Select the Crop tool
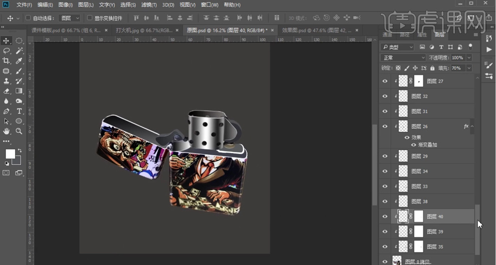Viewport: 496px width, 265px height. point(7,61)
